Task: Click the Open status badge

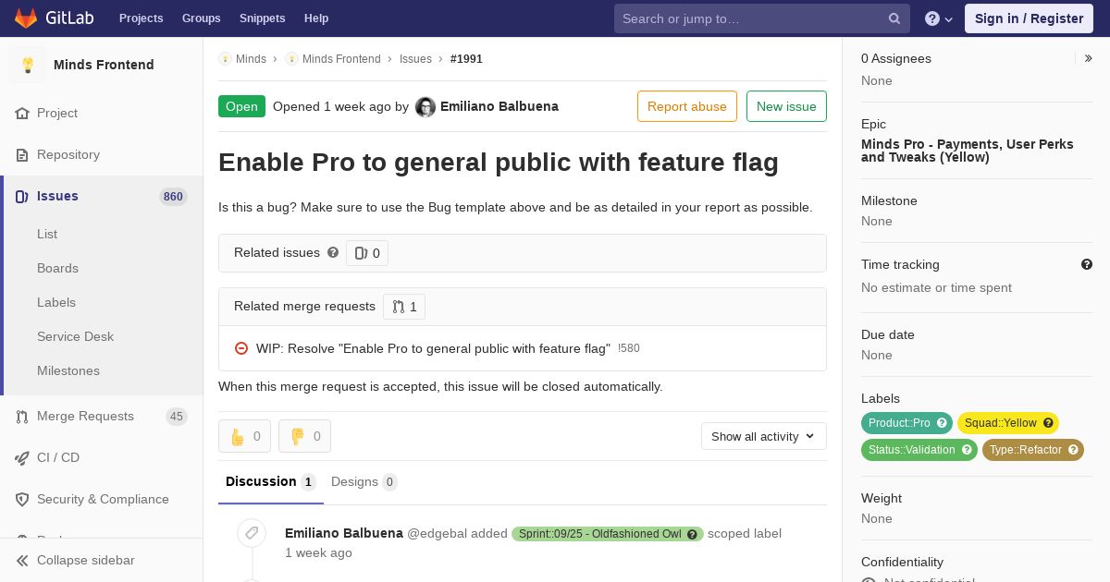Action: pos(241,106)
